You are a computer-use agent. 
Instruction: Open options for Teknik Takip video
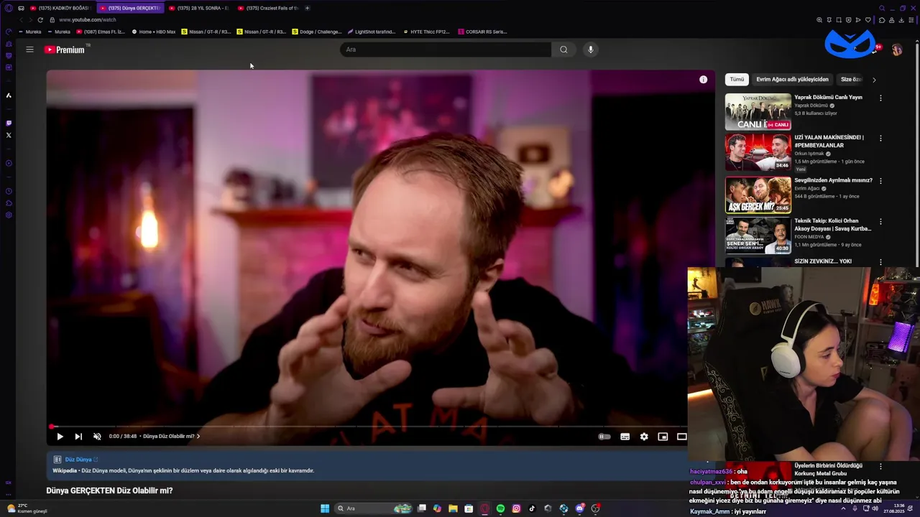coord(880,222)
